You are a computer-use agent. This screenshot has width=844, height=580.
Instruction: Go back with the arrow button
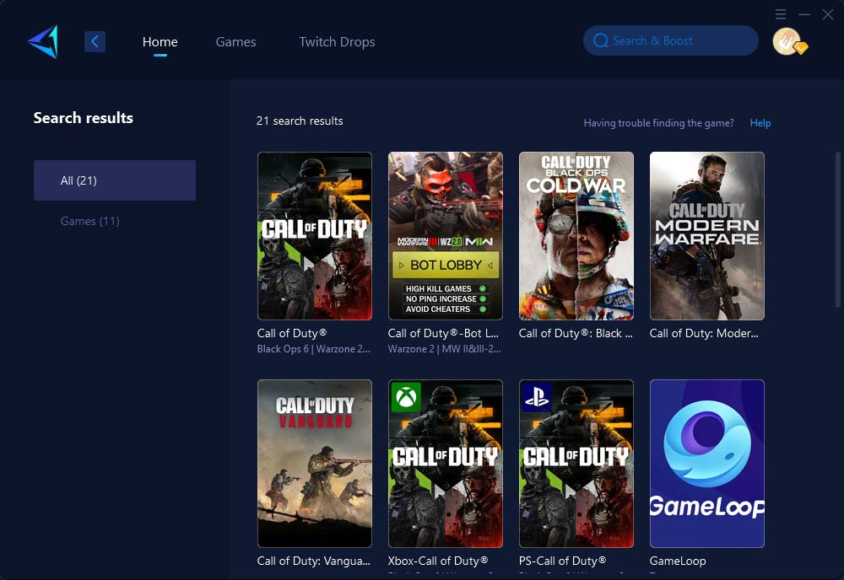coord(95,41)
